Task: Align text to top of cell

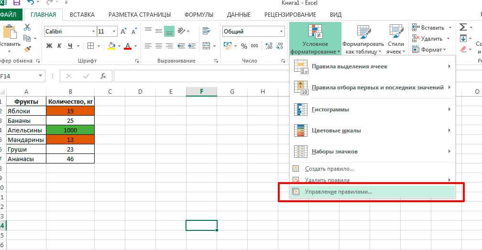Action: click(148, 30)
